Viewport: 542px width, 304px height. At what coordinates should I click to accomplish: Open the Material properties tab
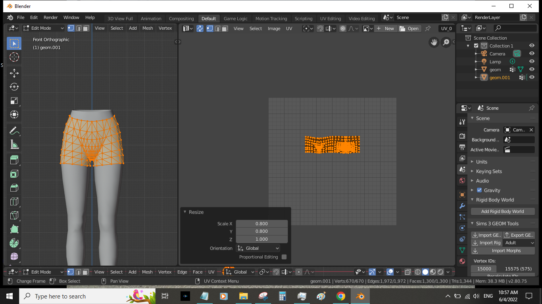click(x=462, y=261)
